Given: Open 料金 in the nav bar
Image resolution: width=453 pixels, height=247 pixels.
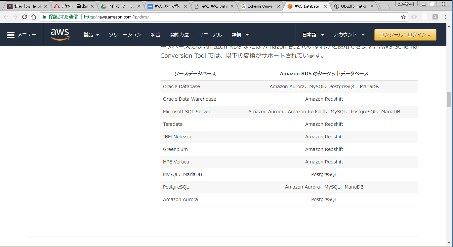Looking at the screenshot, I should point(156,35).
